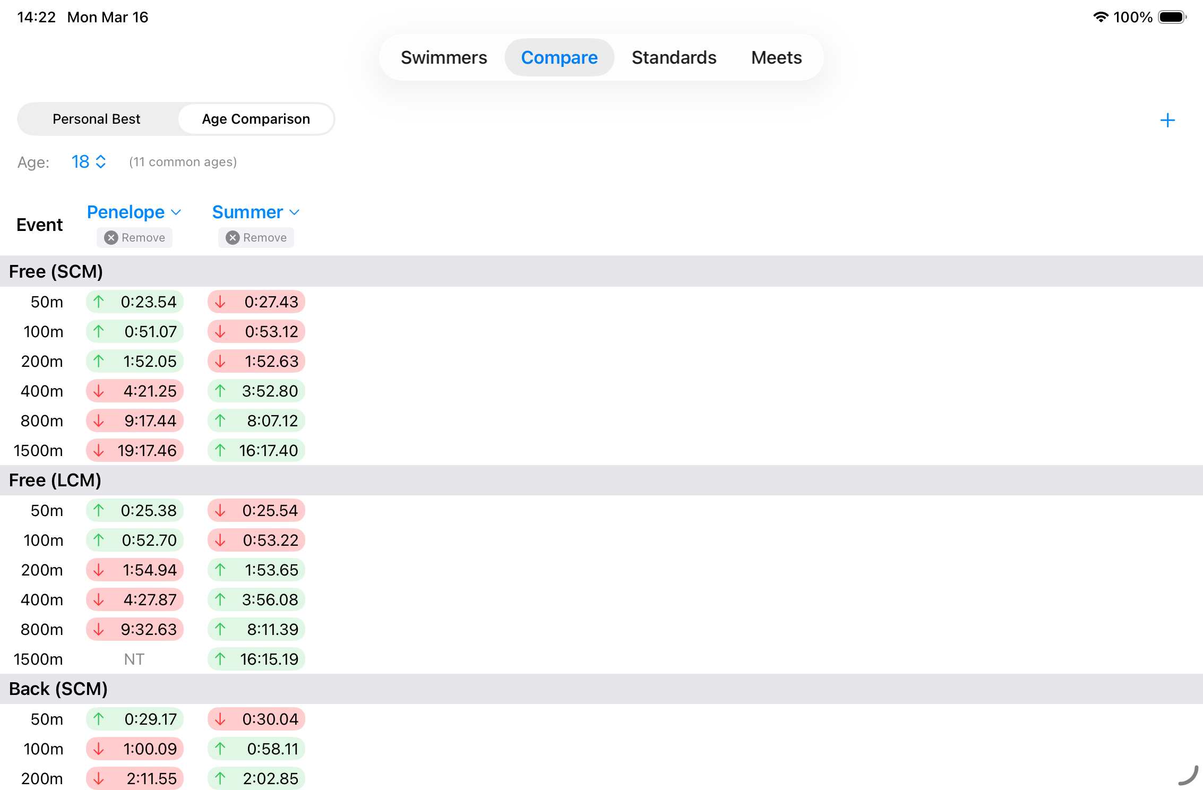1203x790 pixels.
Task: Open the Age 18 picker
Action: click(89, 162)
